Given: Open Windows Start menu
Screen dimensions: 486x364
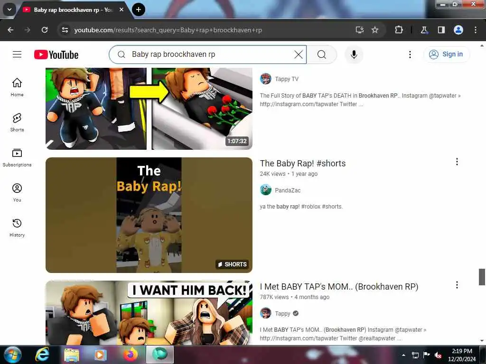Looking at the screenshot, I should tap(12, 355).
